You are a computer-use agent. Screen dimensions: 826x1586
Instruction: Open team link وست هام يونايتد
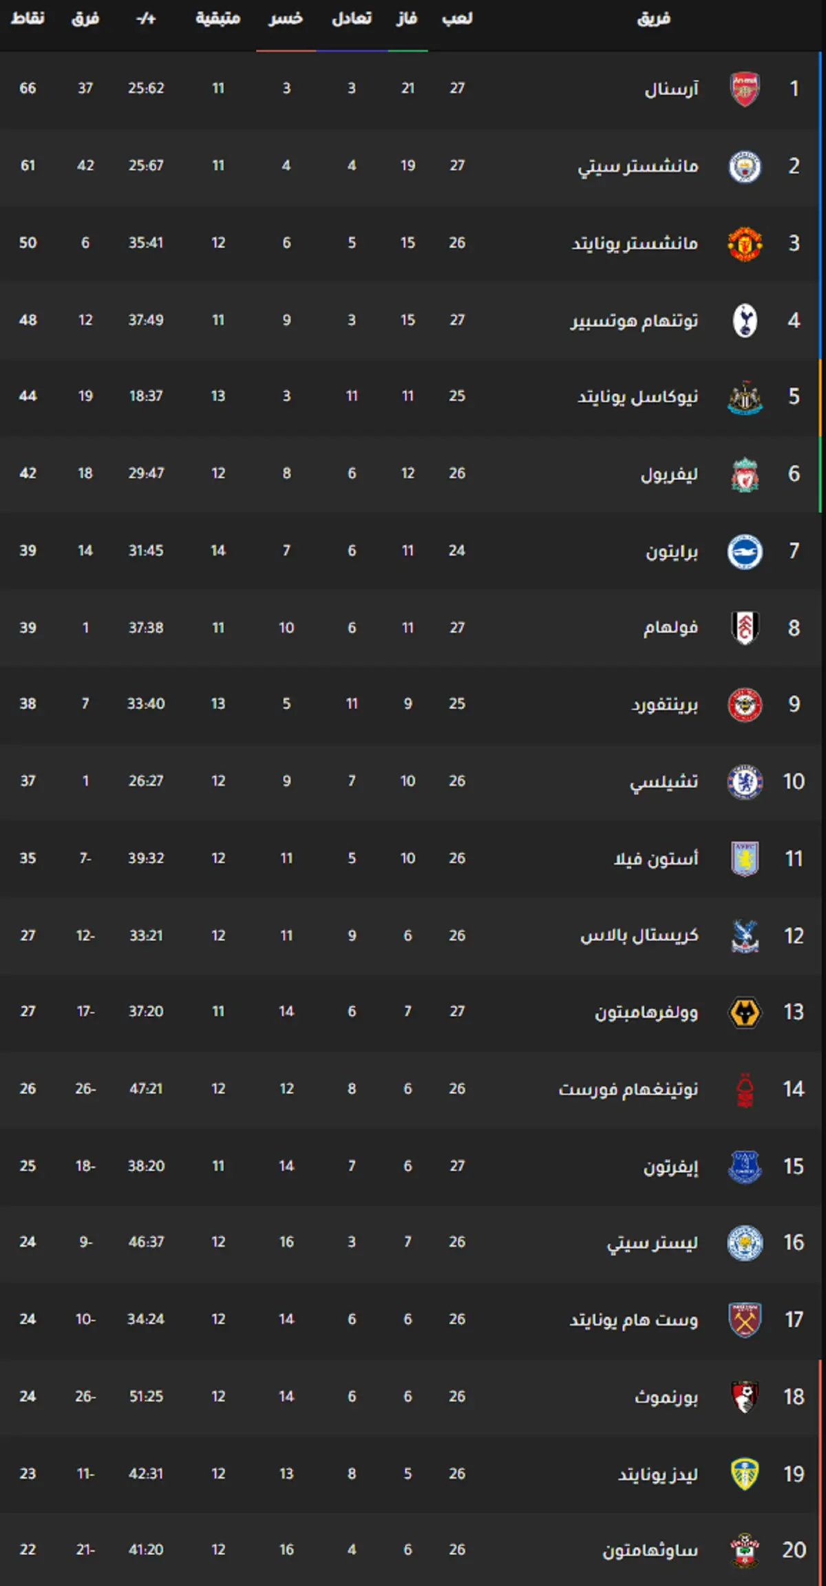(x=634, y=1320)
